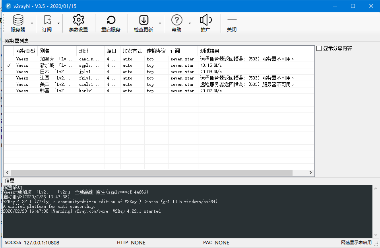Click the 配置成功 log line
Image resolution: width=380 pixels, height=248 pixels.
pos(12,187)
